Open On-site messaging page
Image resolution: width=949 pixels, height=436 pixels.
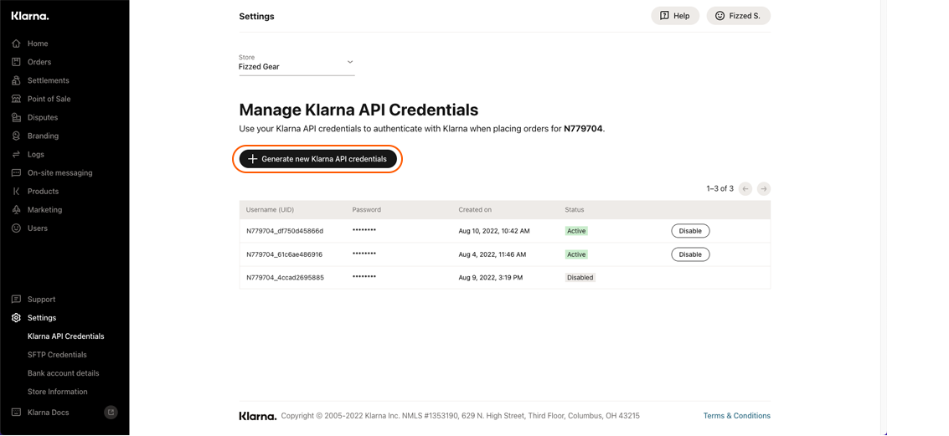[x=60, y=173]
